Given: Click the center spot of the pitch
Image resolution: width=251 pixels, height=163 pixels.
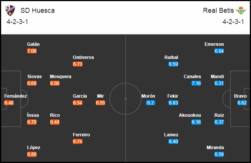Looking at the screenshot, I should click(125, 99).
